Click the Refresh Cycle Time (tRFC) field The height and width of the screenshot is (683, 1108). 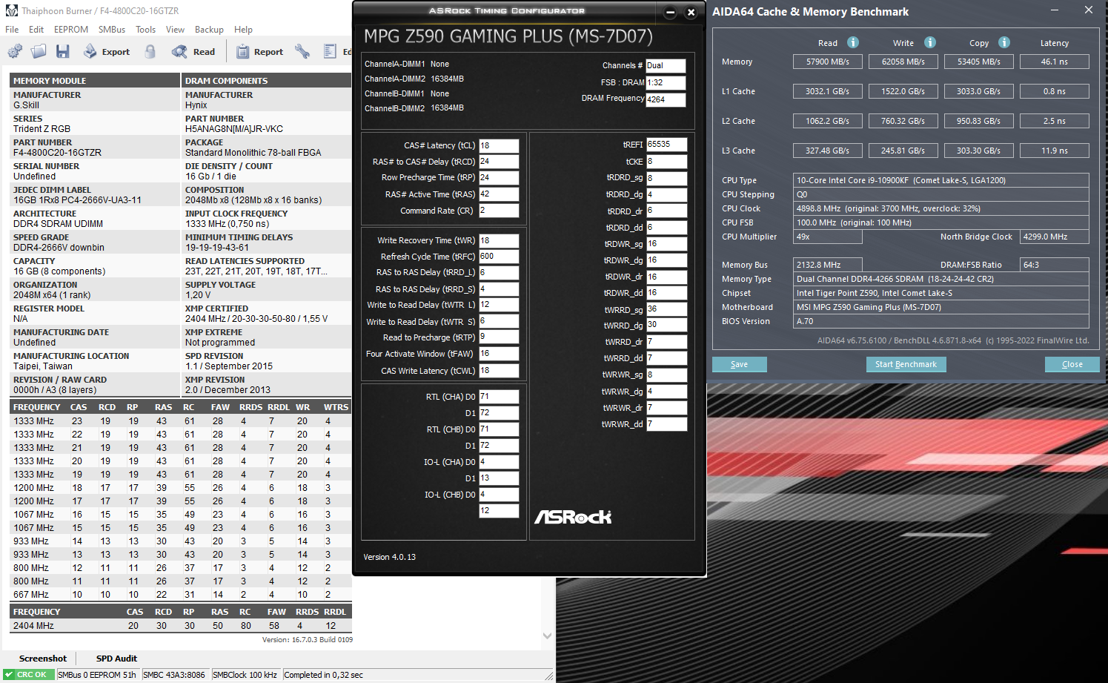[x=499, y=257]
